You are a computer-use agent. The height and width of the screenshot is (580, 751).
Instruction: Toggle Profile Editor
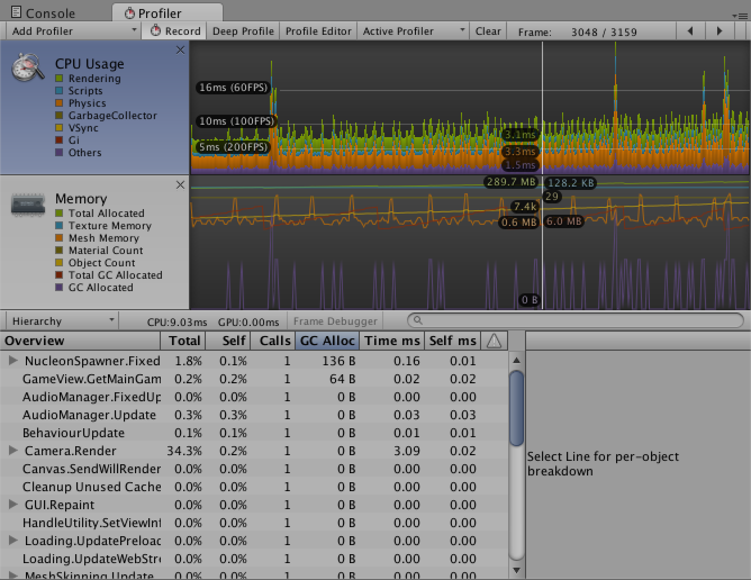click(x=318, y=31)
